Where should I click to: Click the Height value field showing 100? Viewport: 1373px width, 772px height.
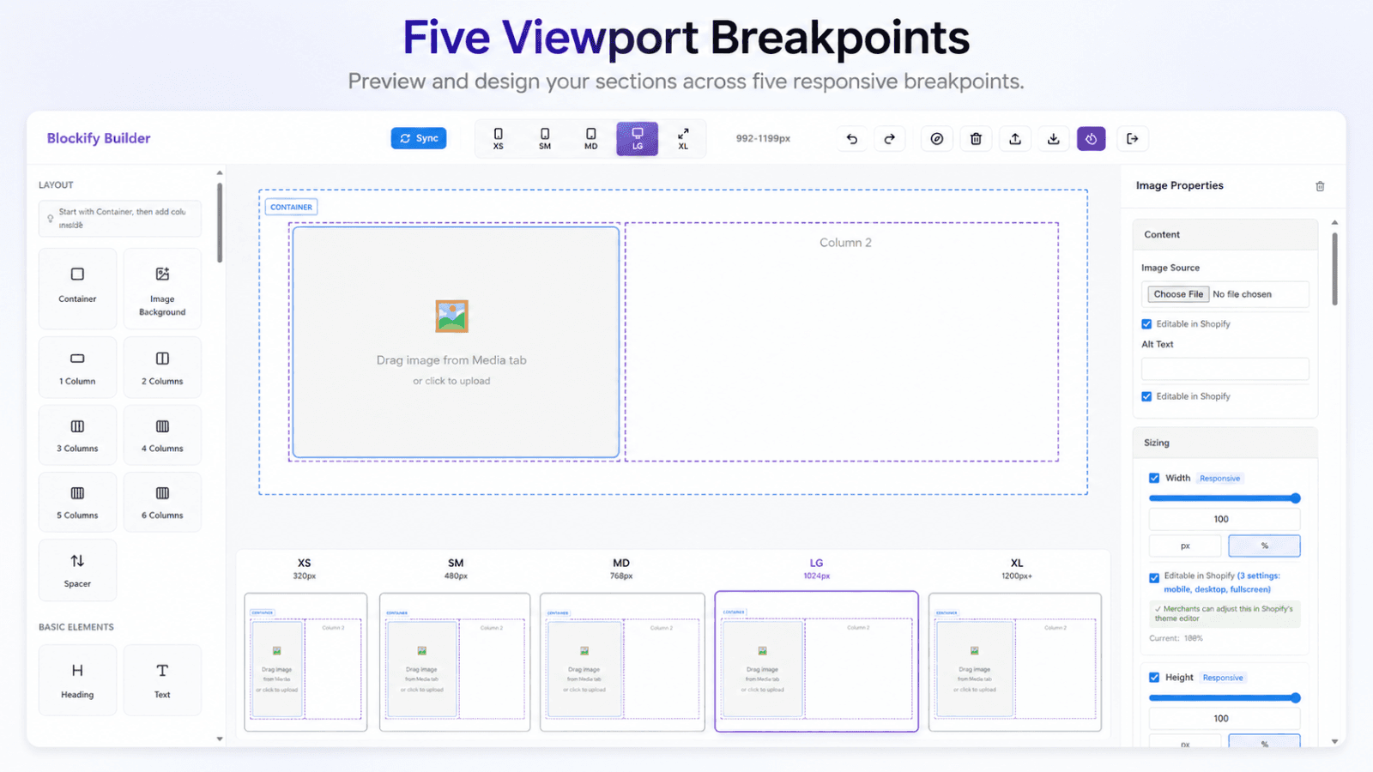pos(1225,719)
